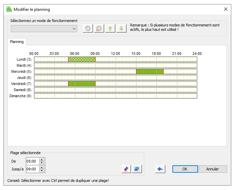Switch to the Planning tab
The image size is (235, 190).
pos(17,42)
